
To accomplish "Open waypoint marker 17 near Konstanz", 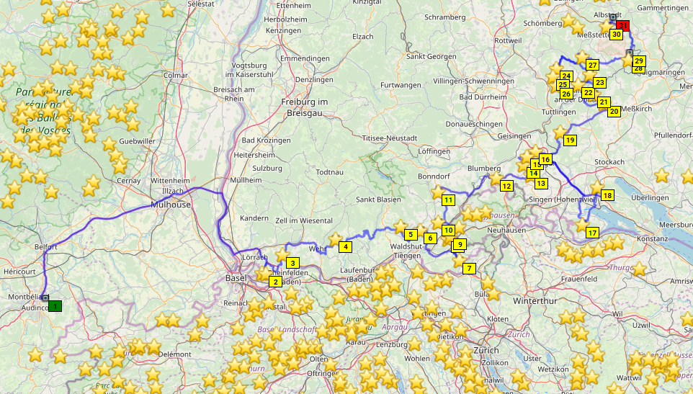I will coord(592,233).
